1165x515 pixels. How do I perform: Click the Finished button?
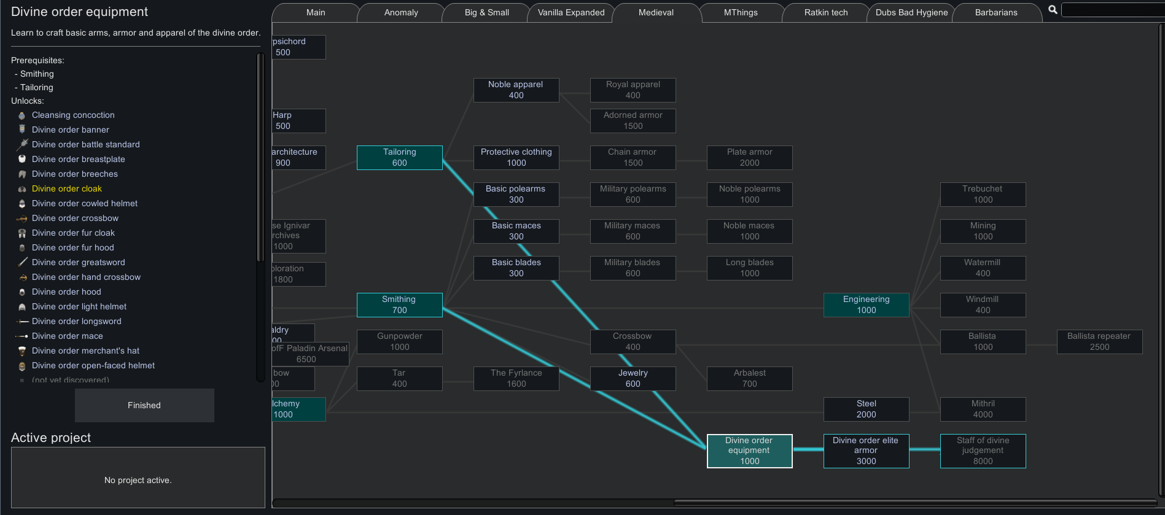(144, 405)
